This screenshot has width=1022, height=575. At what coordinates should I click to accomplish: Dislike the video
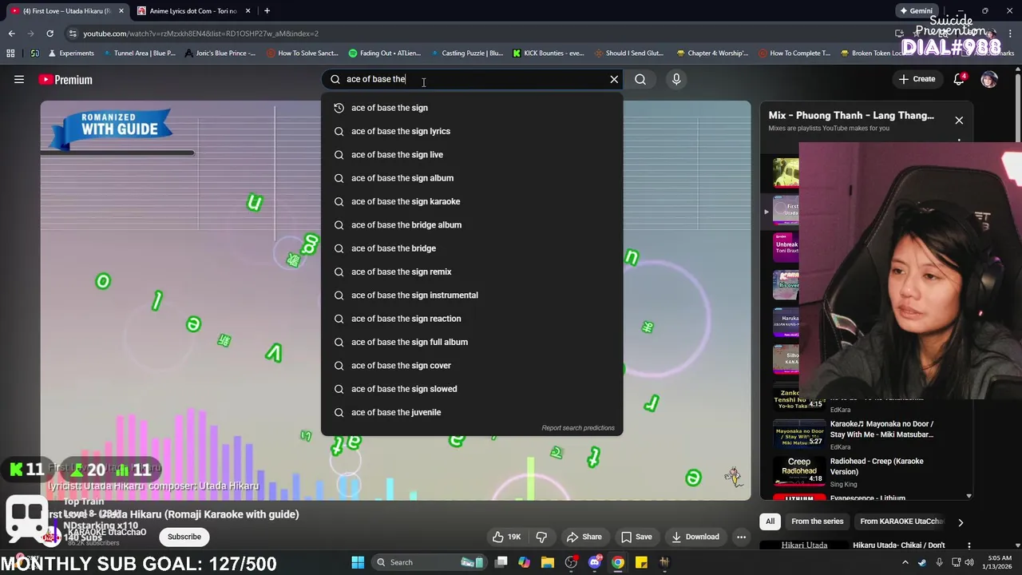pyautogui.click(x=541, y=537)
